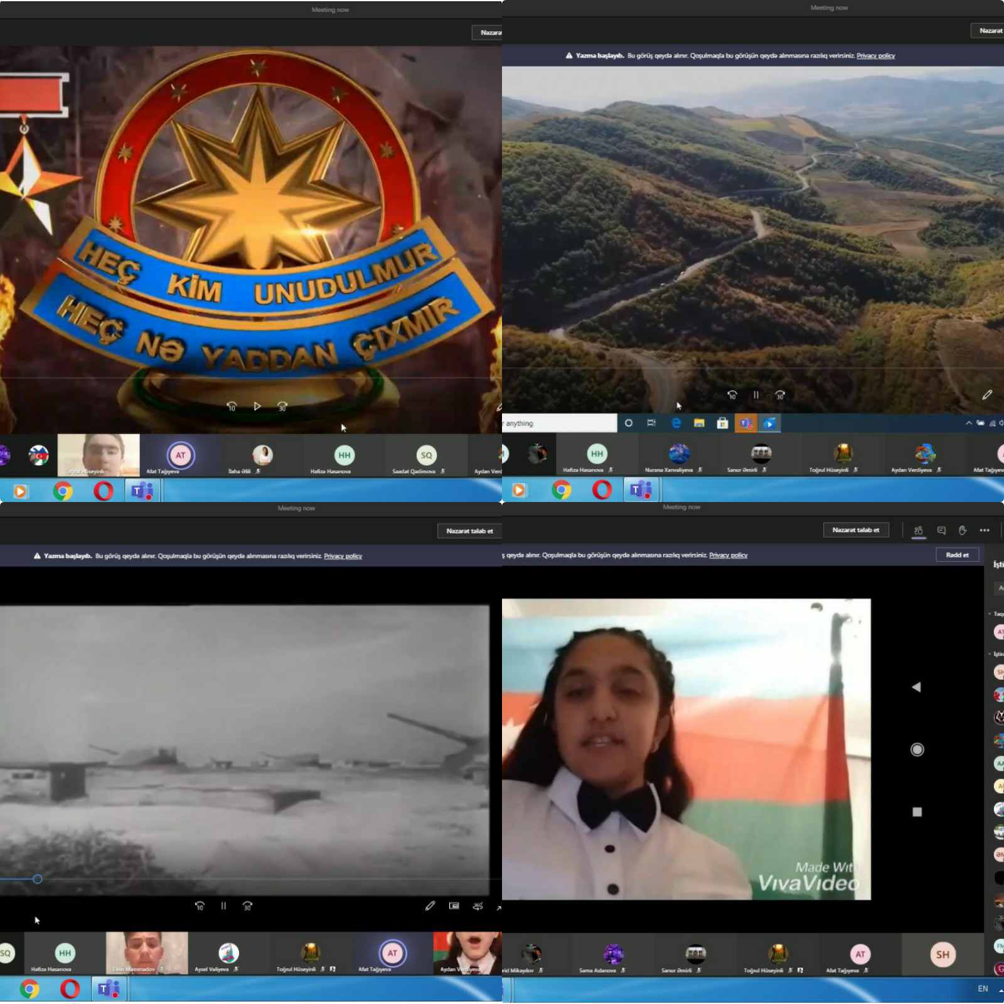
Task: Open More actions ellipsis in girl-with-flag meeting
Action: 985,530
